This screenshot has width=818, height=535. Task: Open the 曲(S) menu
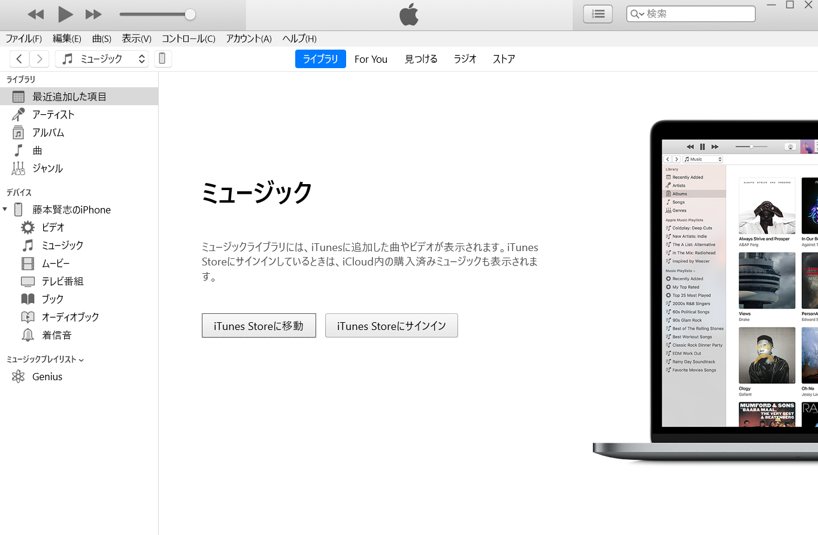[102, 39]
